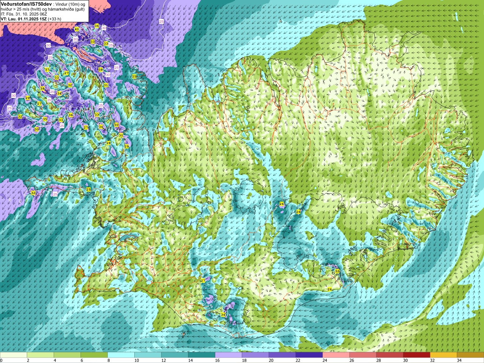This screenshot has width=484, height=363.
Task: Click the yellow '27' gust label in south Iceland
Action: (x=203, y=281)
